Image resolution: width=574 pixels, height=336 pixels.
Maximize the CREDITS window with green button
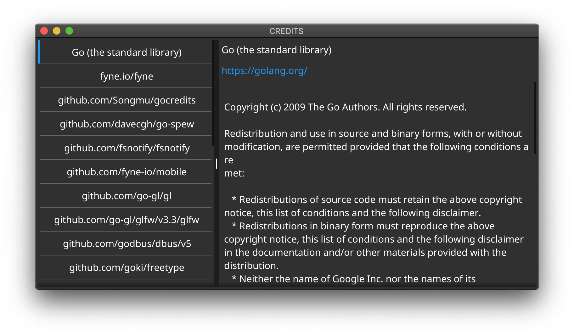pyautogui.click(x=69, y=31)
